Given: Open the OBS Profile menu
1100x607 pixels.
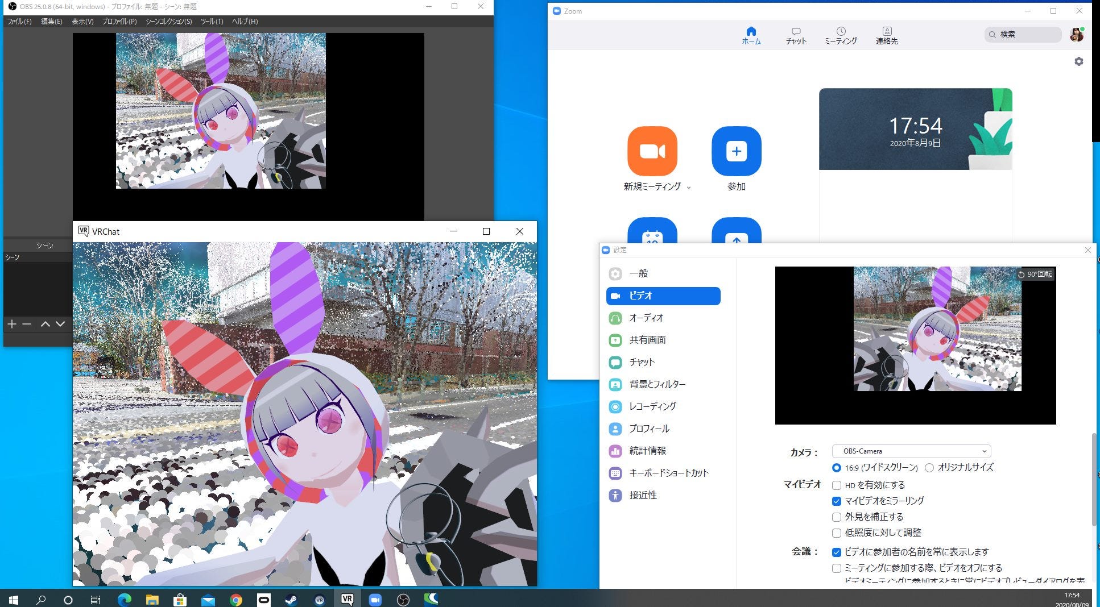Looking at the screenshot, I should 119,22.
